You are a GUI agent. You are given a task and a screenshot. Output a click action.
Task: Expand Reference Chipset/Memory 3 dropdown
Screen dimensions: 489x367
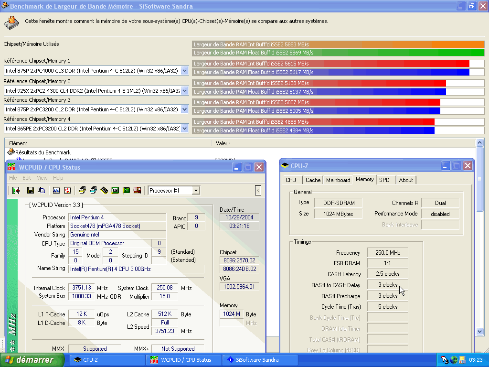pyautogui.click(x=185, y=109)
